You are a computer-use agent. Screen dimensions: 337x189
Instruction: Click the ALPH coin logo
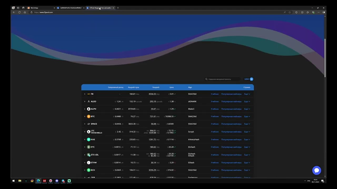89,109
